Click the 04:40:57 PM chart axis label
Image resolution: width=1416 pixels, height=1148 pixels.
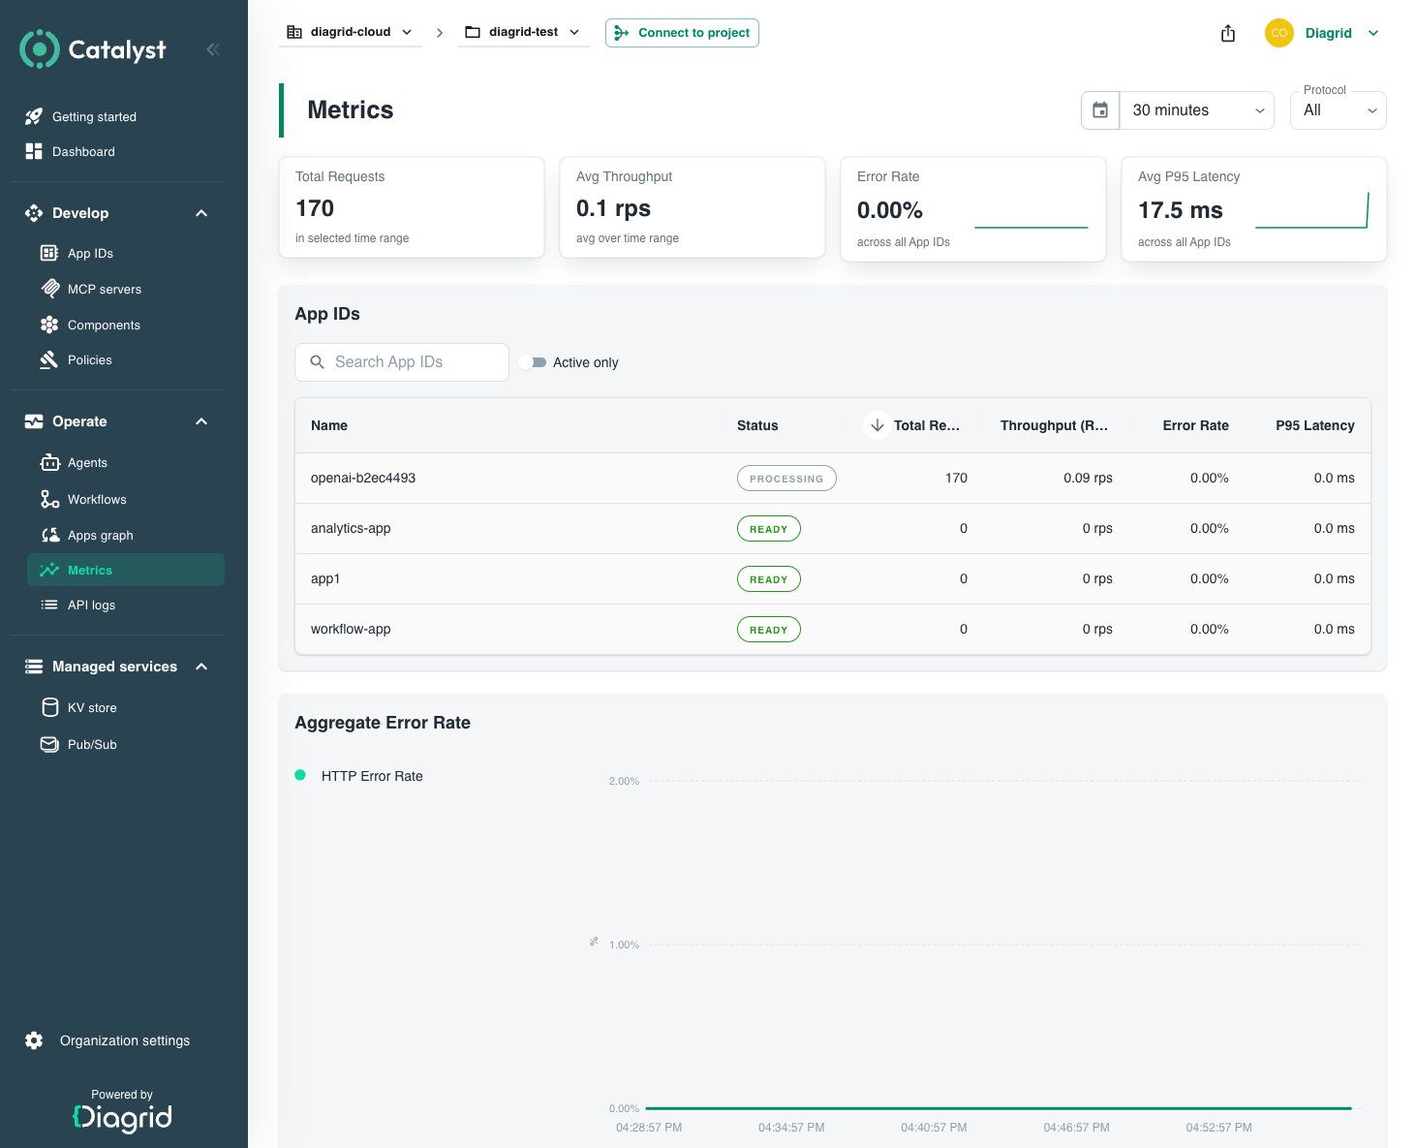coord(934,1128)
